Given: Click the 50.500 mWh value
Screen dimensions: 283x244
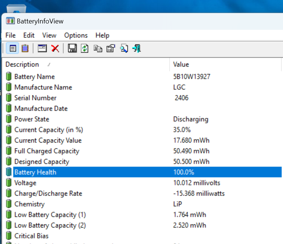Looking at the screenshot, I should [191, 161].
